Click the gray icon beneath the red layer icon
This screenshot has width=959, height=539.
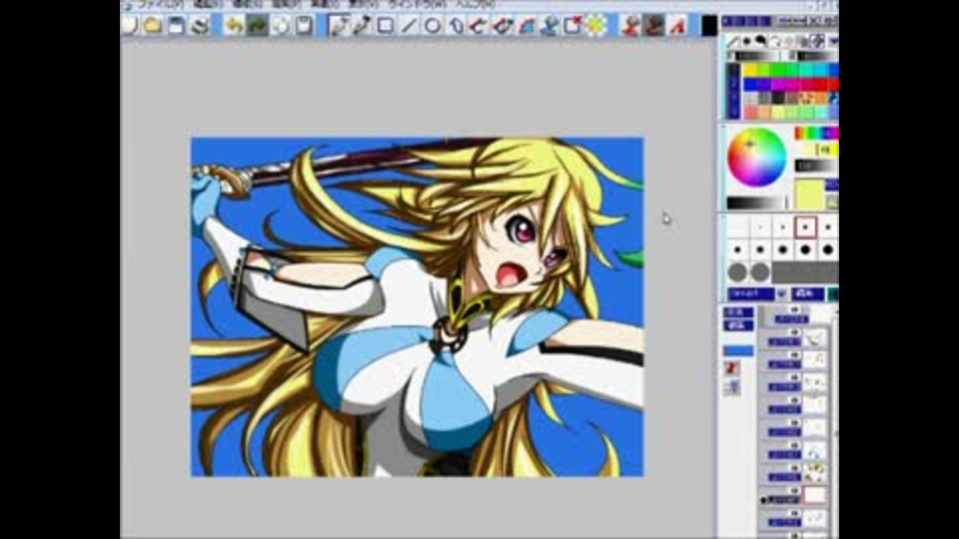pyautogui.click(x=731, y=387)
